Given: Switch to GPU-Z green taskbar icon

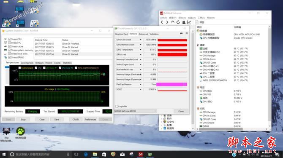Looking at the screenshot, I should [150, 154].
